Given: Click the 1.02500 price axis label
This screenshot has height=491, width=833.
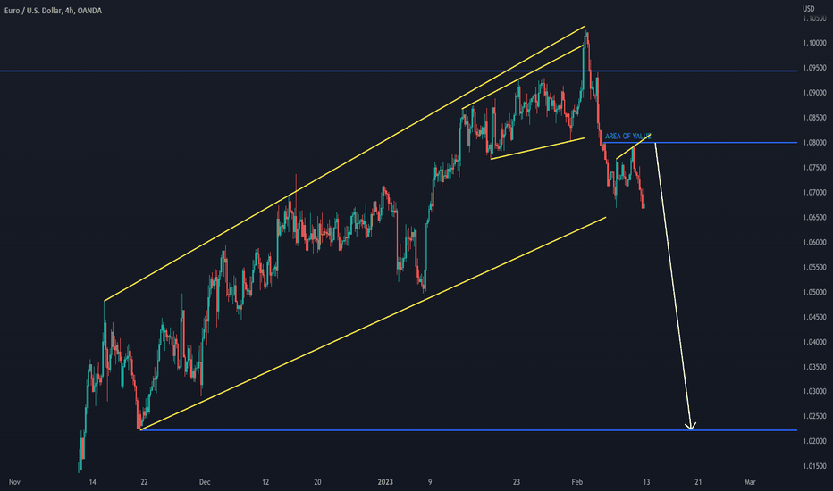Looking at the screenshot, I should coord(814,417).
